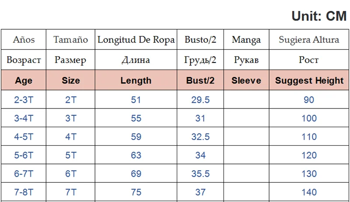The width and height of the screenshot is (350, 202).
Task: Click the Spanish "Longitud De Ropa" cell
Action: pyautogui.click(x=136, y=40)
